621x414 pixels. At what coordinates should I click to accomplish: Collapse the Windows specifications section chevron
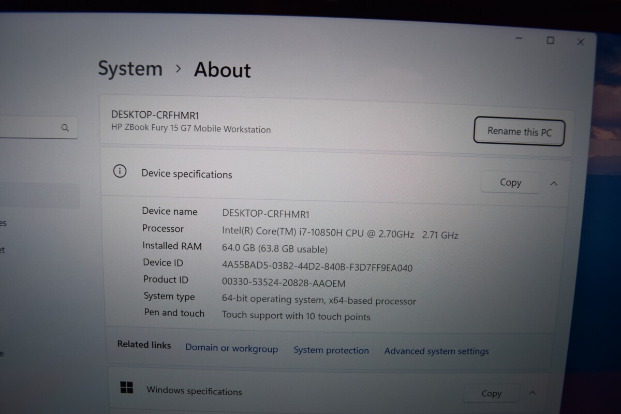533,393
